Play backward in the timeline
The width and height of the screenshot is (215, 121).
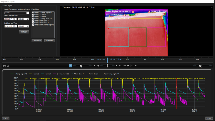98,66
